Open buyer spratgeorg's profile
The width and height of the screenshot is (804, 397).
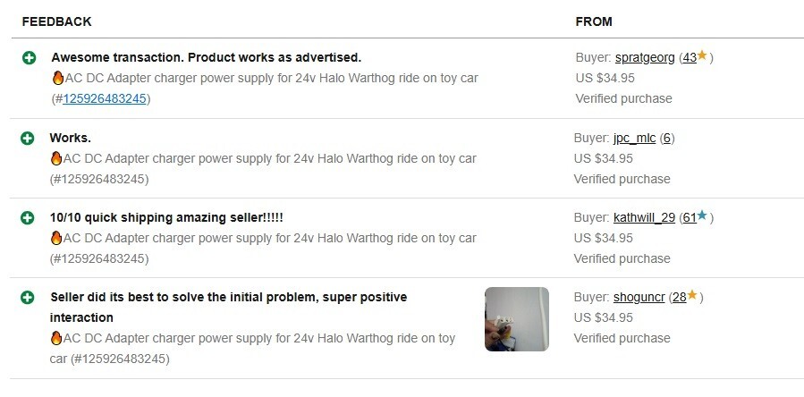point(645,58)
